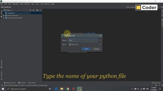Click the battery tray icon

tap(135, 89)
